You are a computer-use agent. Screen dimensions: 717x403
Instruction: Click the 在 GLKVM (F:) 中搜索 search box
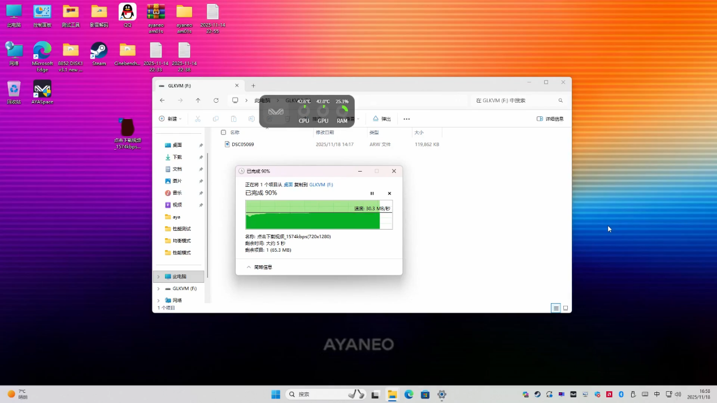coord(514,100)
